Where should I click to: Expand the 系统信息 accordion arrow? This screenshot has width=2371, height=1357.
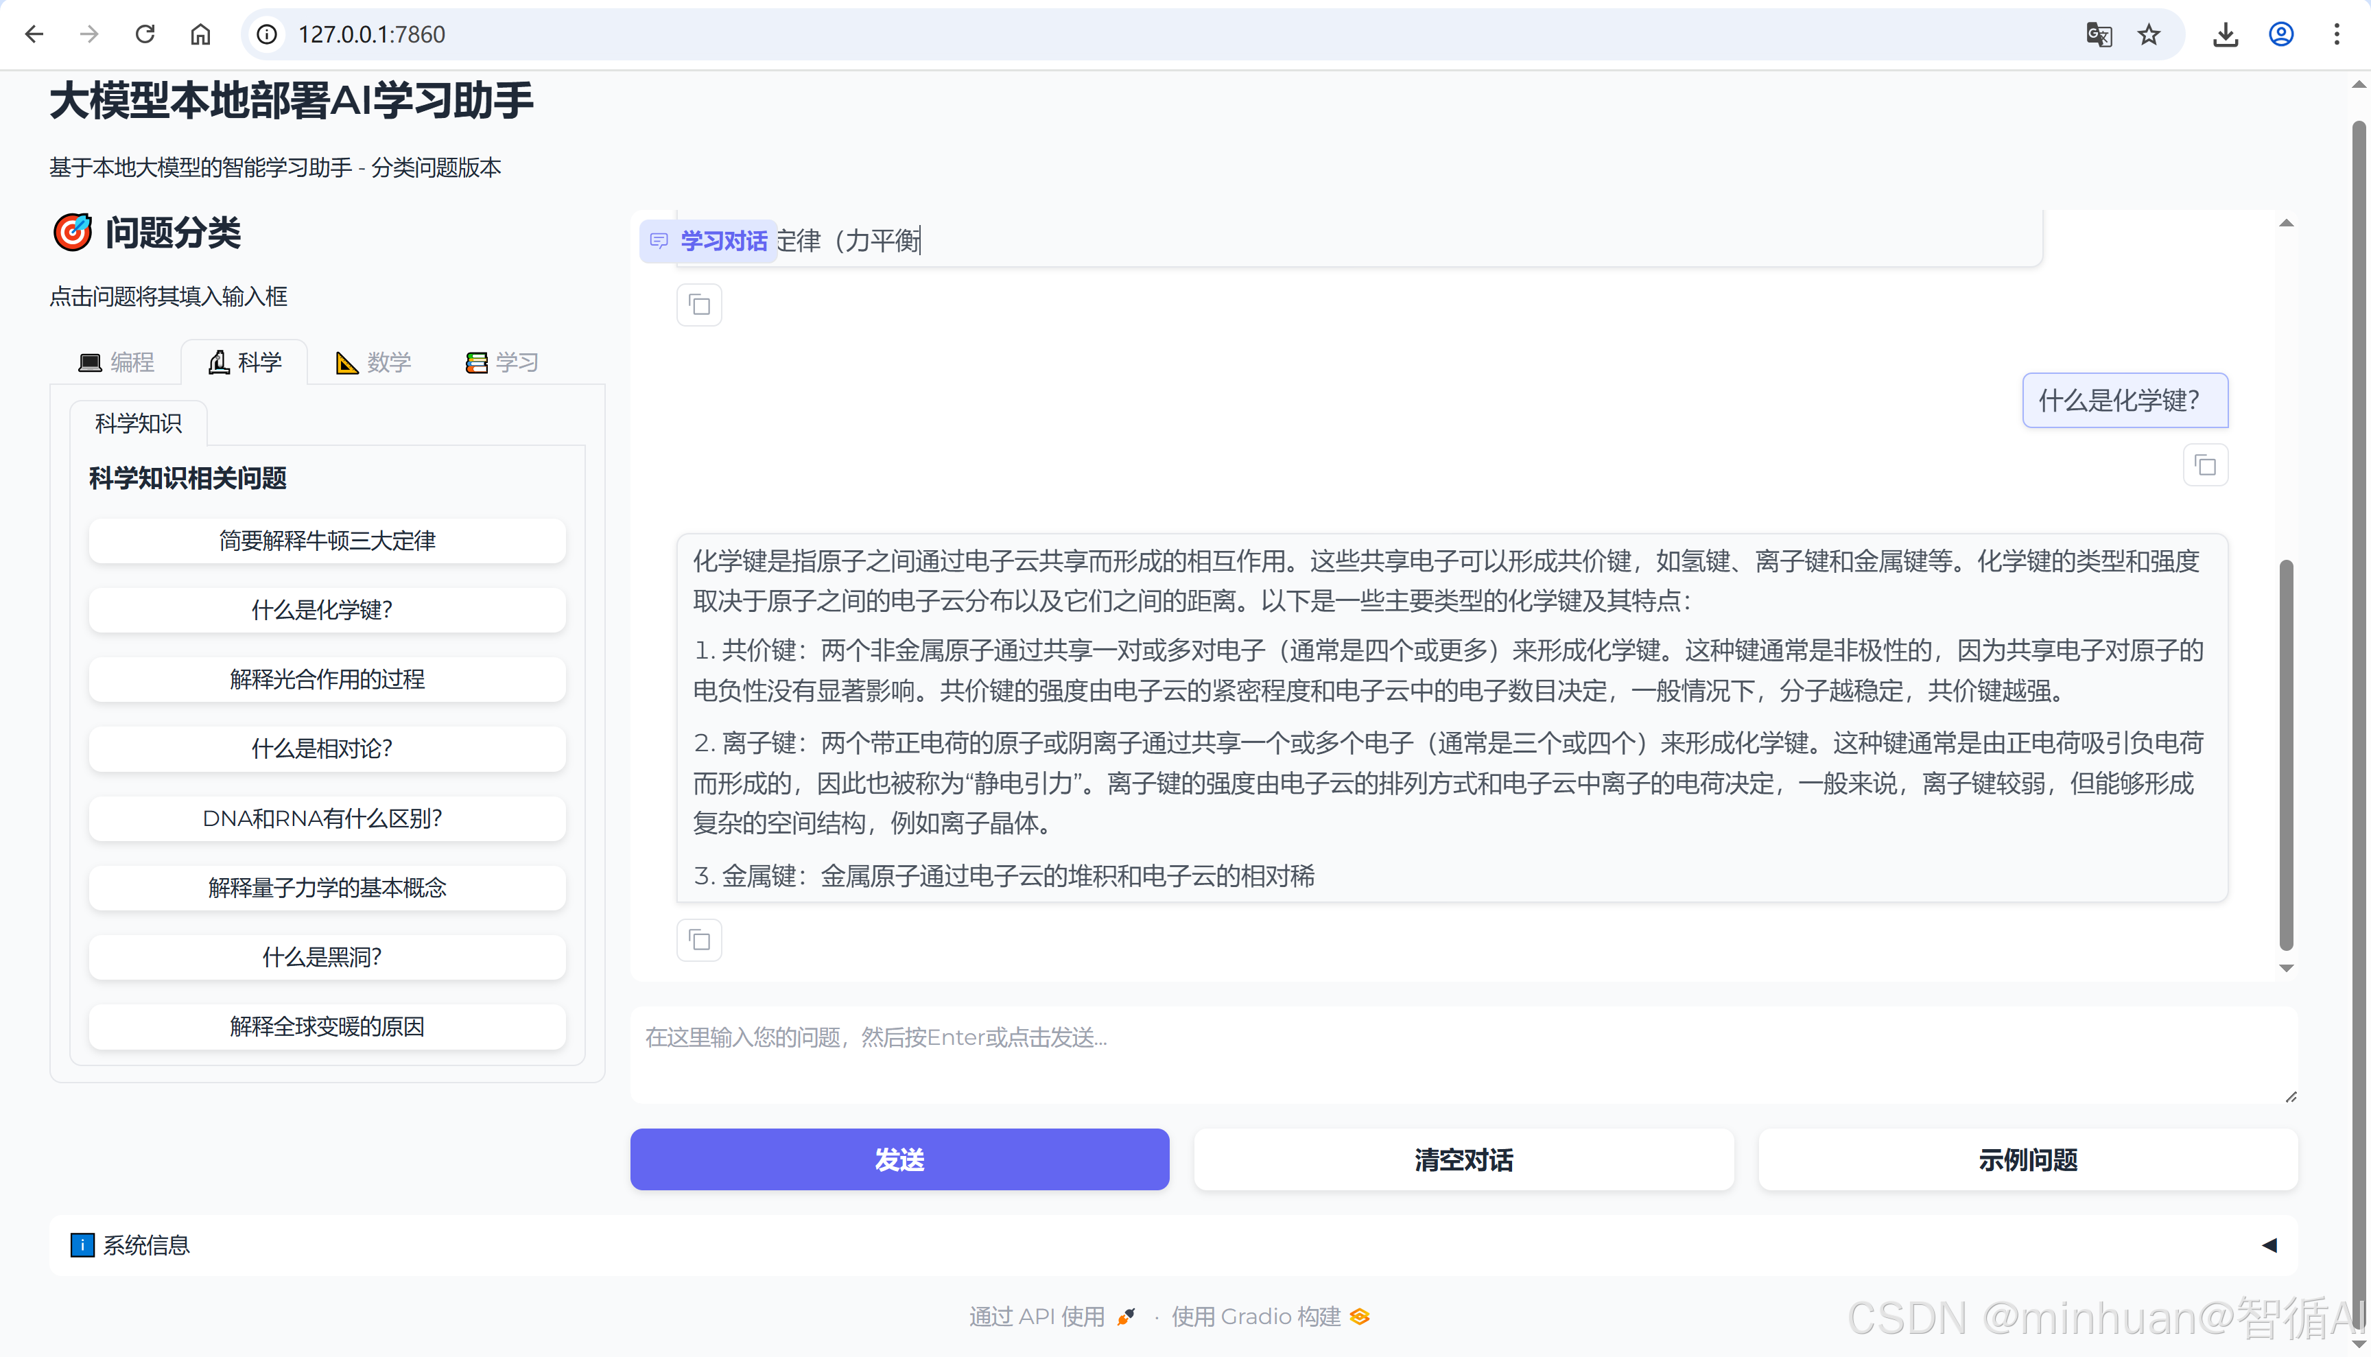coord(2269,1245)
